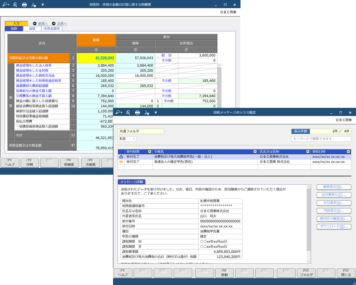356x285 pixels.
Task: Click the keyword search input field
Action: coord(321,139)
